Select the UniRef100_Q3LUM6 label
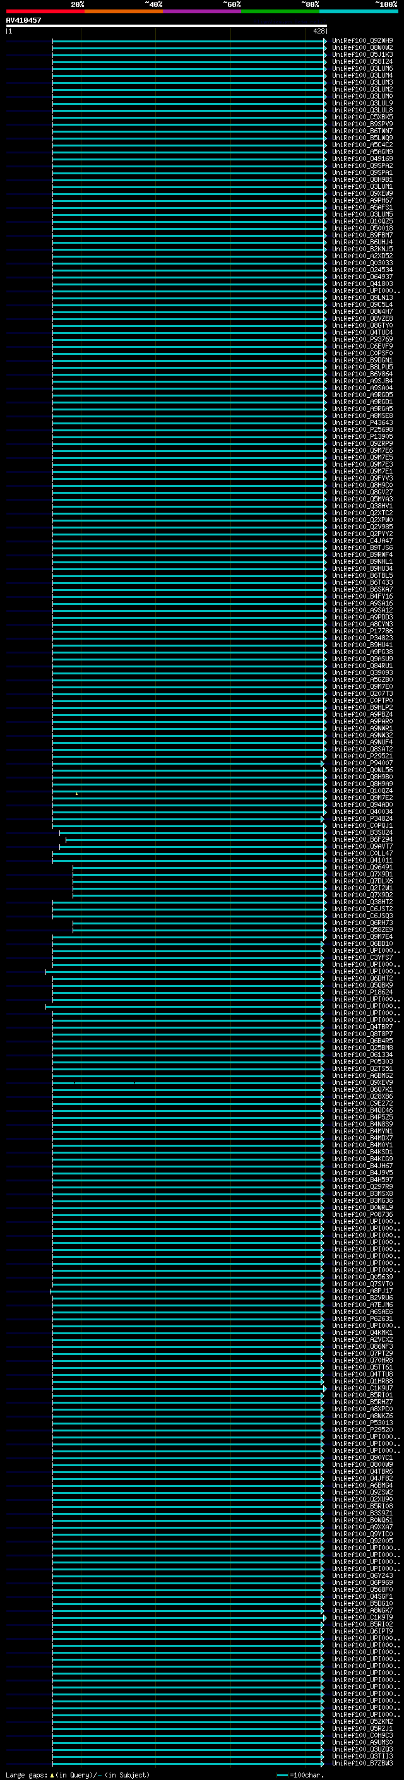The width and height of the screenshot is (404, 1780). tap(362, 68)
